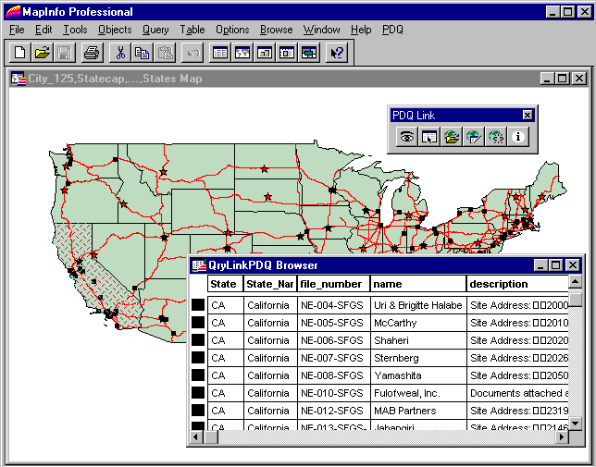Open the Query menu
596x467 pixels.
point(155,30)
